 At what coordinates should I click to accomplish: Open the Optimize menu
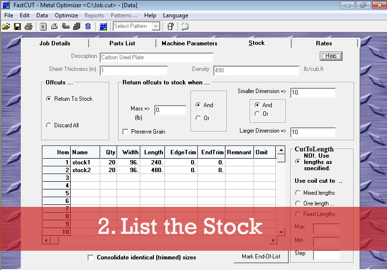point(66,15)
